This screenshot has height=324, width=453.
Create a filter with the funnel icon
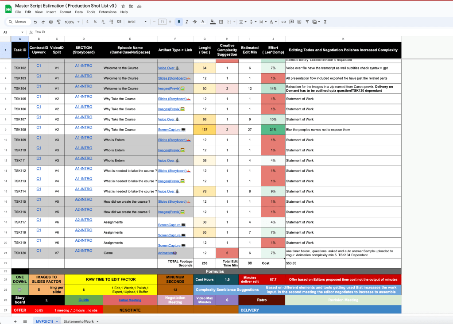tap(307, 22)
